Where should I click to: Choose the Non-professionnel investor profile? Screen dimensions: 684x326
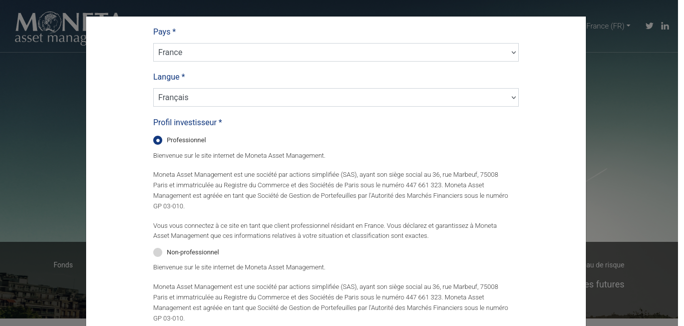[x=158, y=252]
